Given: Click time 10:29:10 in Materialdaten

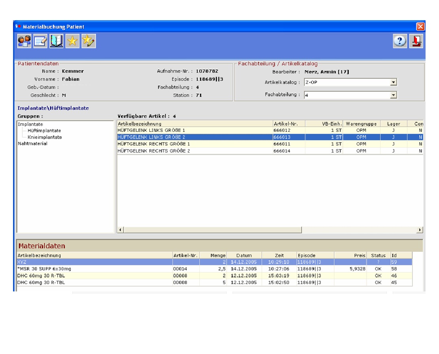Looking at the screenshot, I should [x=278, y=262].
